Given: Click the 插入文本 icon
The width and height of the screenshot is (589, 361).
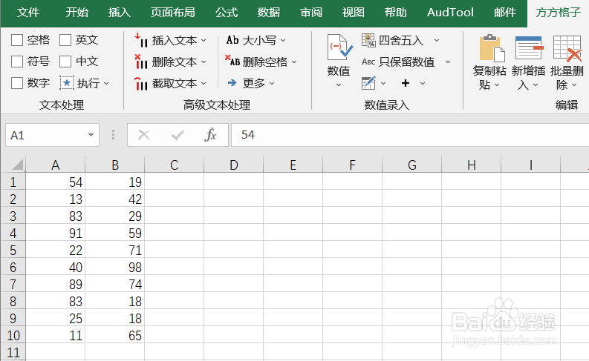Looking at the screenshot, I should [x=140, y=40].
